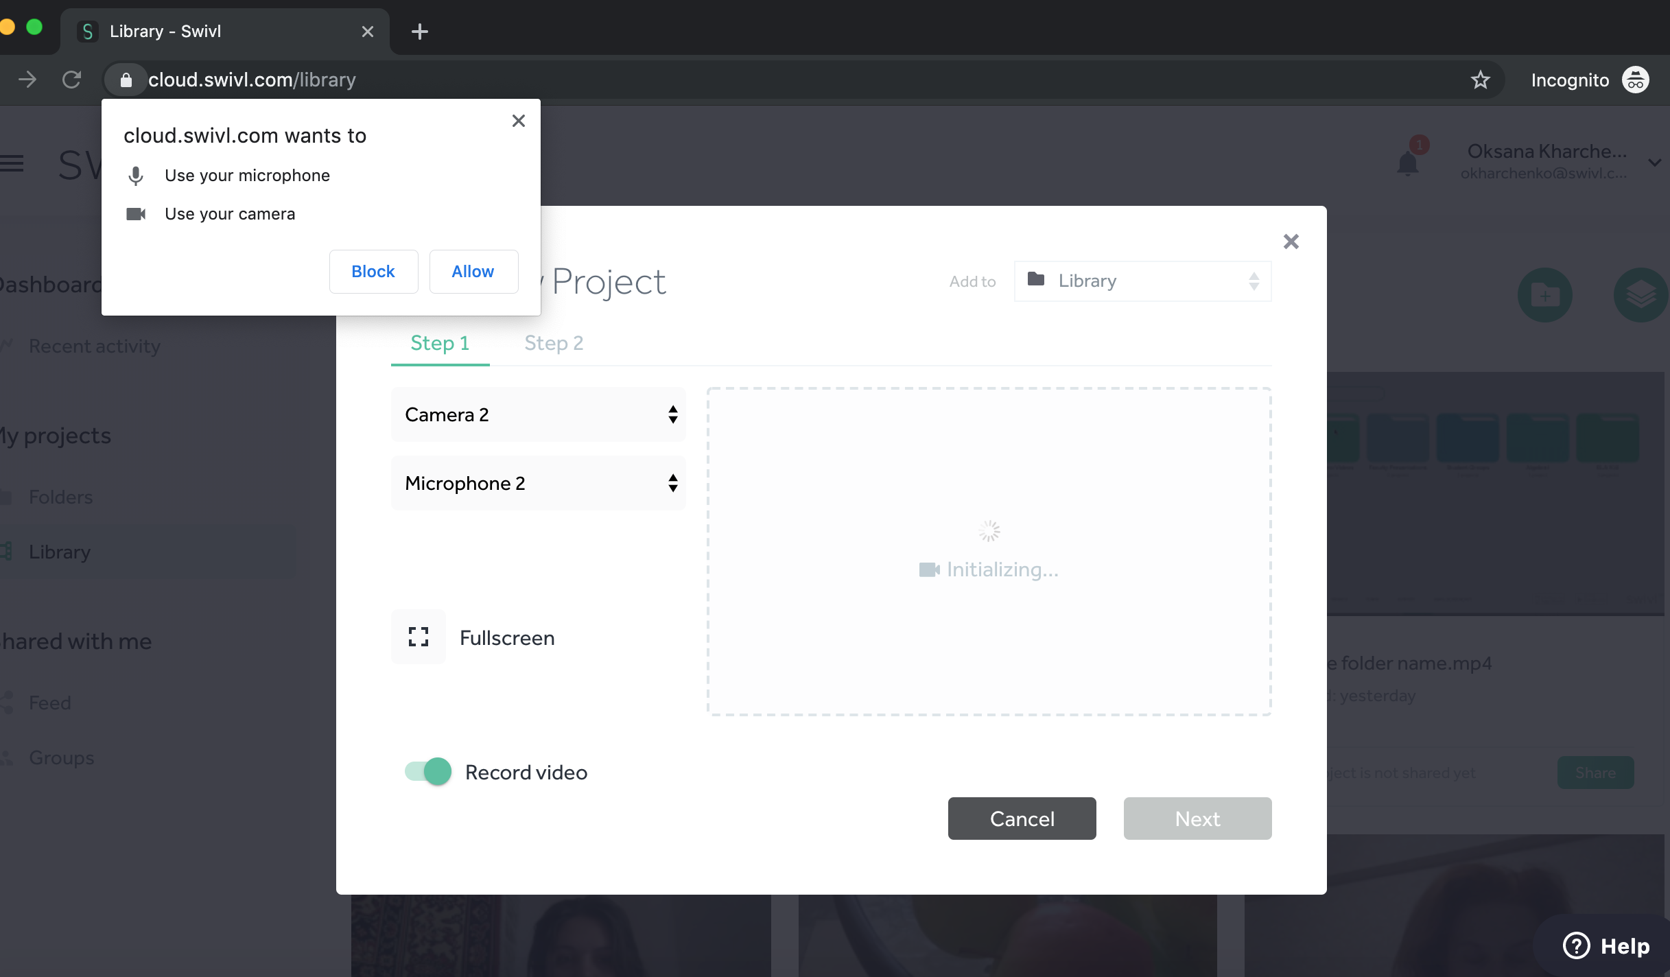Toggle the Record video switch
The image size is (1670, 977).
tap(428, 771)
